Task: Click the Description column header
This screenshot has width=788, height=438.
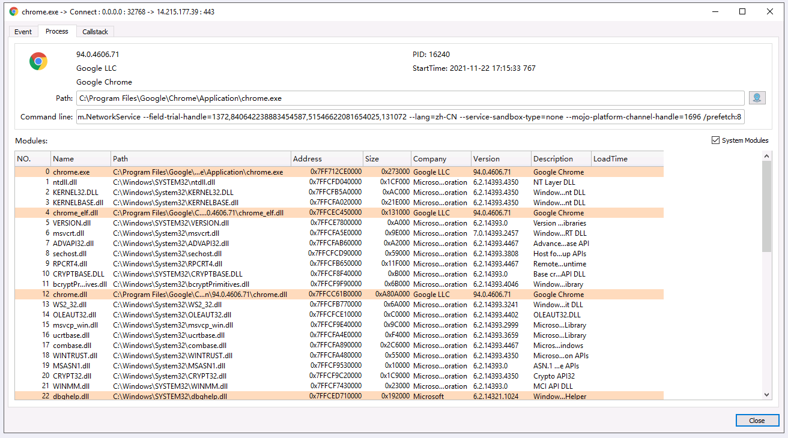Action: click(562, 159)
